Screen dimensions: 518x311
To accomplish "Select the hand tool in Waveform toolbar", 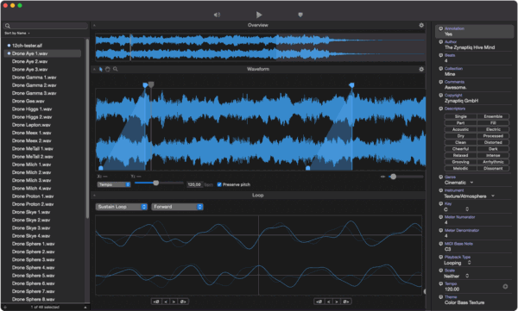I will 108,69.
